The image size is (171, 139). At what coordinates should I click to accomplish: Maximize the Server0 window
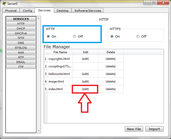pos(154,3)
